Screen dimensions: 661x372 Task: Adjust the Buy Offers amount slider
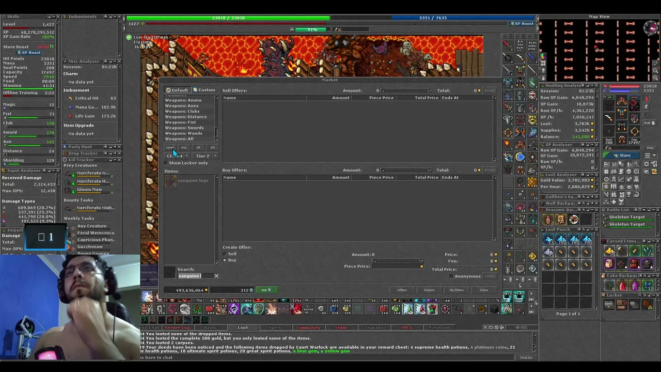coord(407,171)
